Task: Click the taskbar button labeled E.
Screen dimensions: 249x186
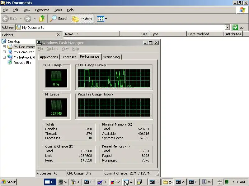Action: click(x=50, y=182)
